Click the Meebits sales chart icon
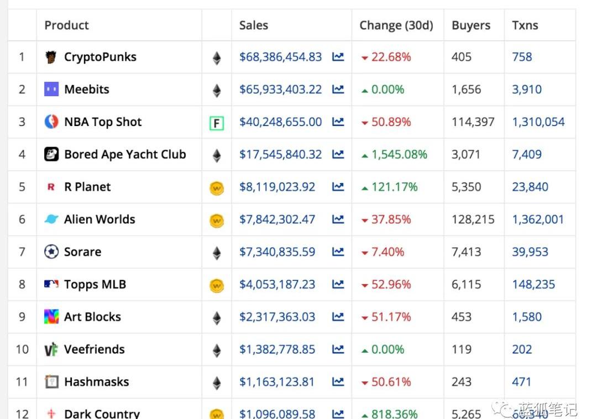This screenshot has width=597, height=419. 338,90
